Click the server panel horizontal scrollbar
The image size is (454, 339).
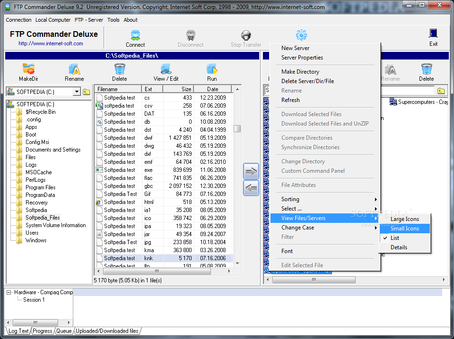click(314, 280)
